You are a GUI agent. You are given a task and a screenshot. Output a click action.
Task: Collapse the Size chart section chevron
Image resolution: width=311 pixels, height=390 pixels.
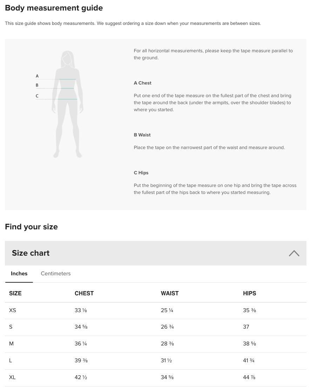pos(294,253)
